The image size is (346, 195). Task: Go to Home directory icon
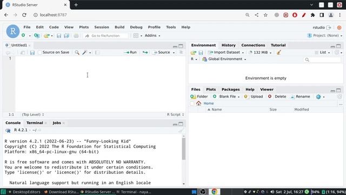198,103
